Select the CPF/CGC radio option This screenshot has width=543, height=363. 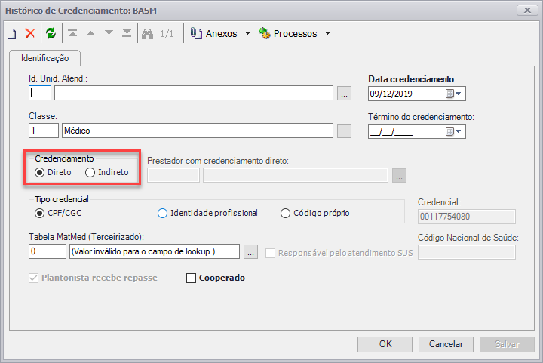(x=39, y=213)
